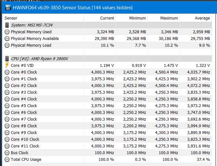The image size is (217, 166).
Task: Click the clock icon for Core #10 Clock
Action: 7,139
